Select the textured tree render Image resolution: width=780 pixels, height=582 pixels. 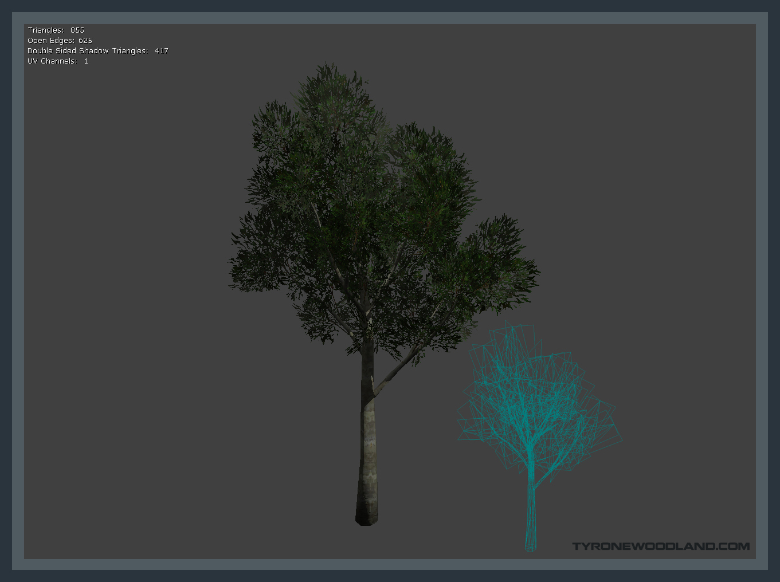(x=383, y=294)
